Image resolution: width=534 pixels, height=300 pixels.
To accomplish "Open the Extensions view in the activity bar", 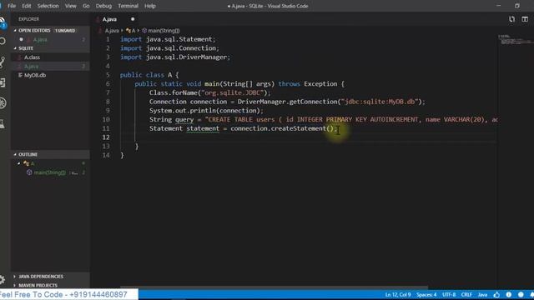I will pyautogui.click(x=3, y=82).
